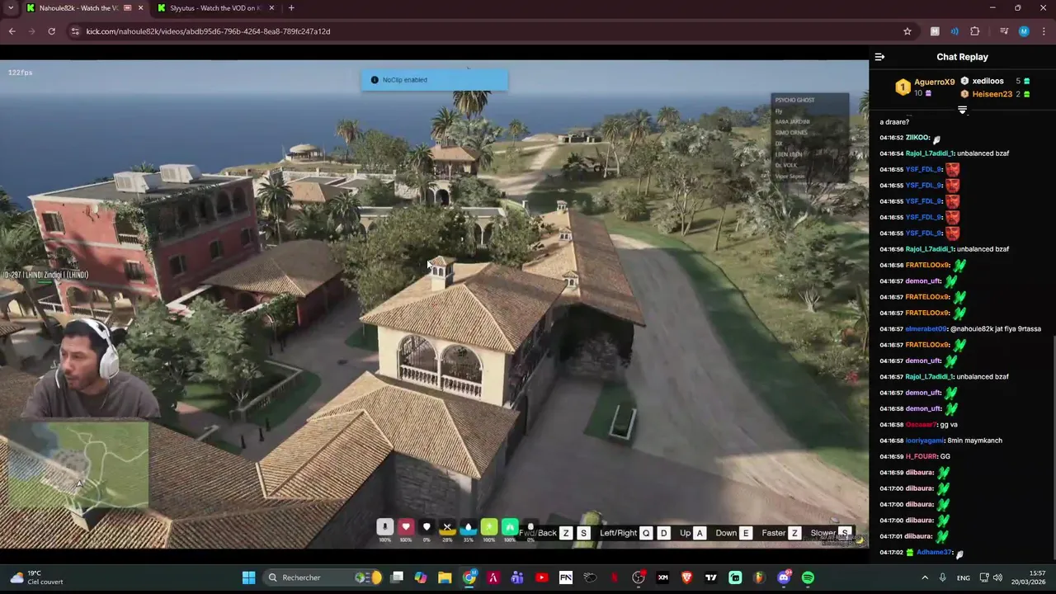Click the taskbar microphone tray icon
This screenshot has width=1056, height=594.
(942, 577)
